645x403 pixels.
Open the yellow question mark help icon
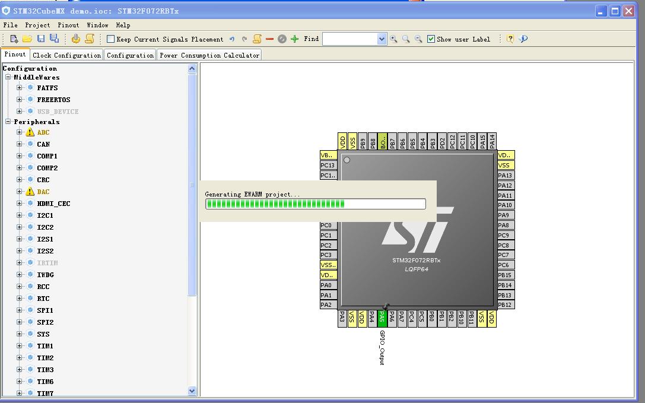pos(510,39)
